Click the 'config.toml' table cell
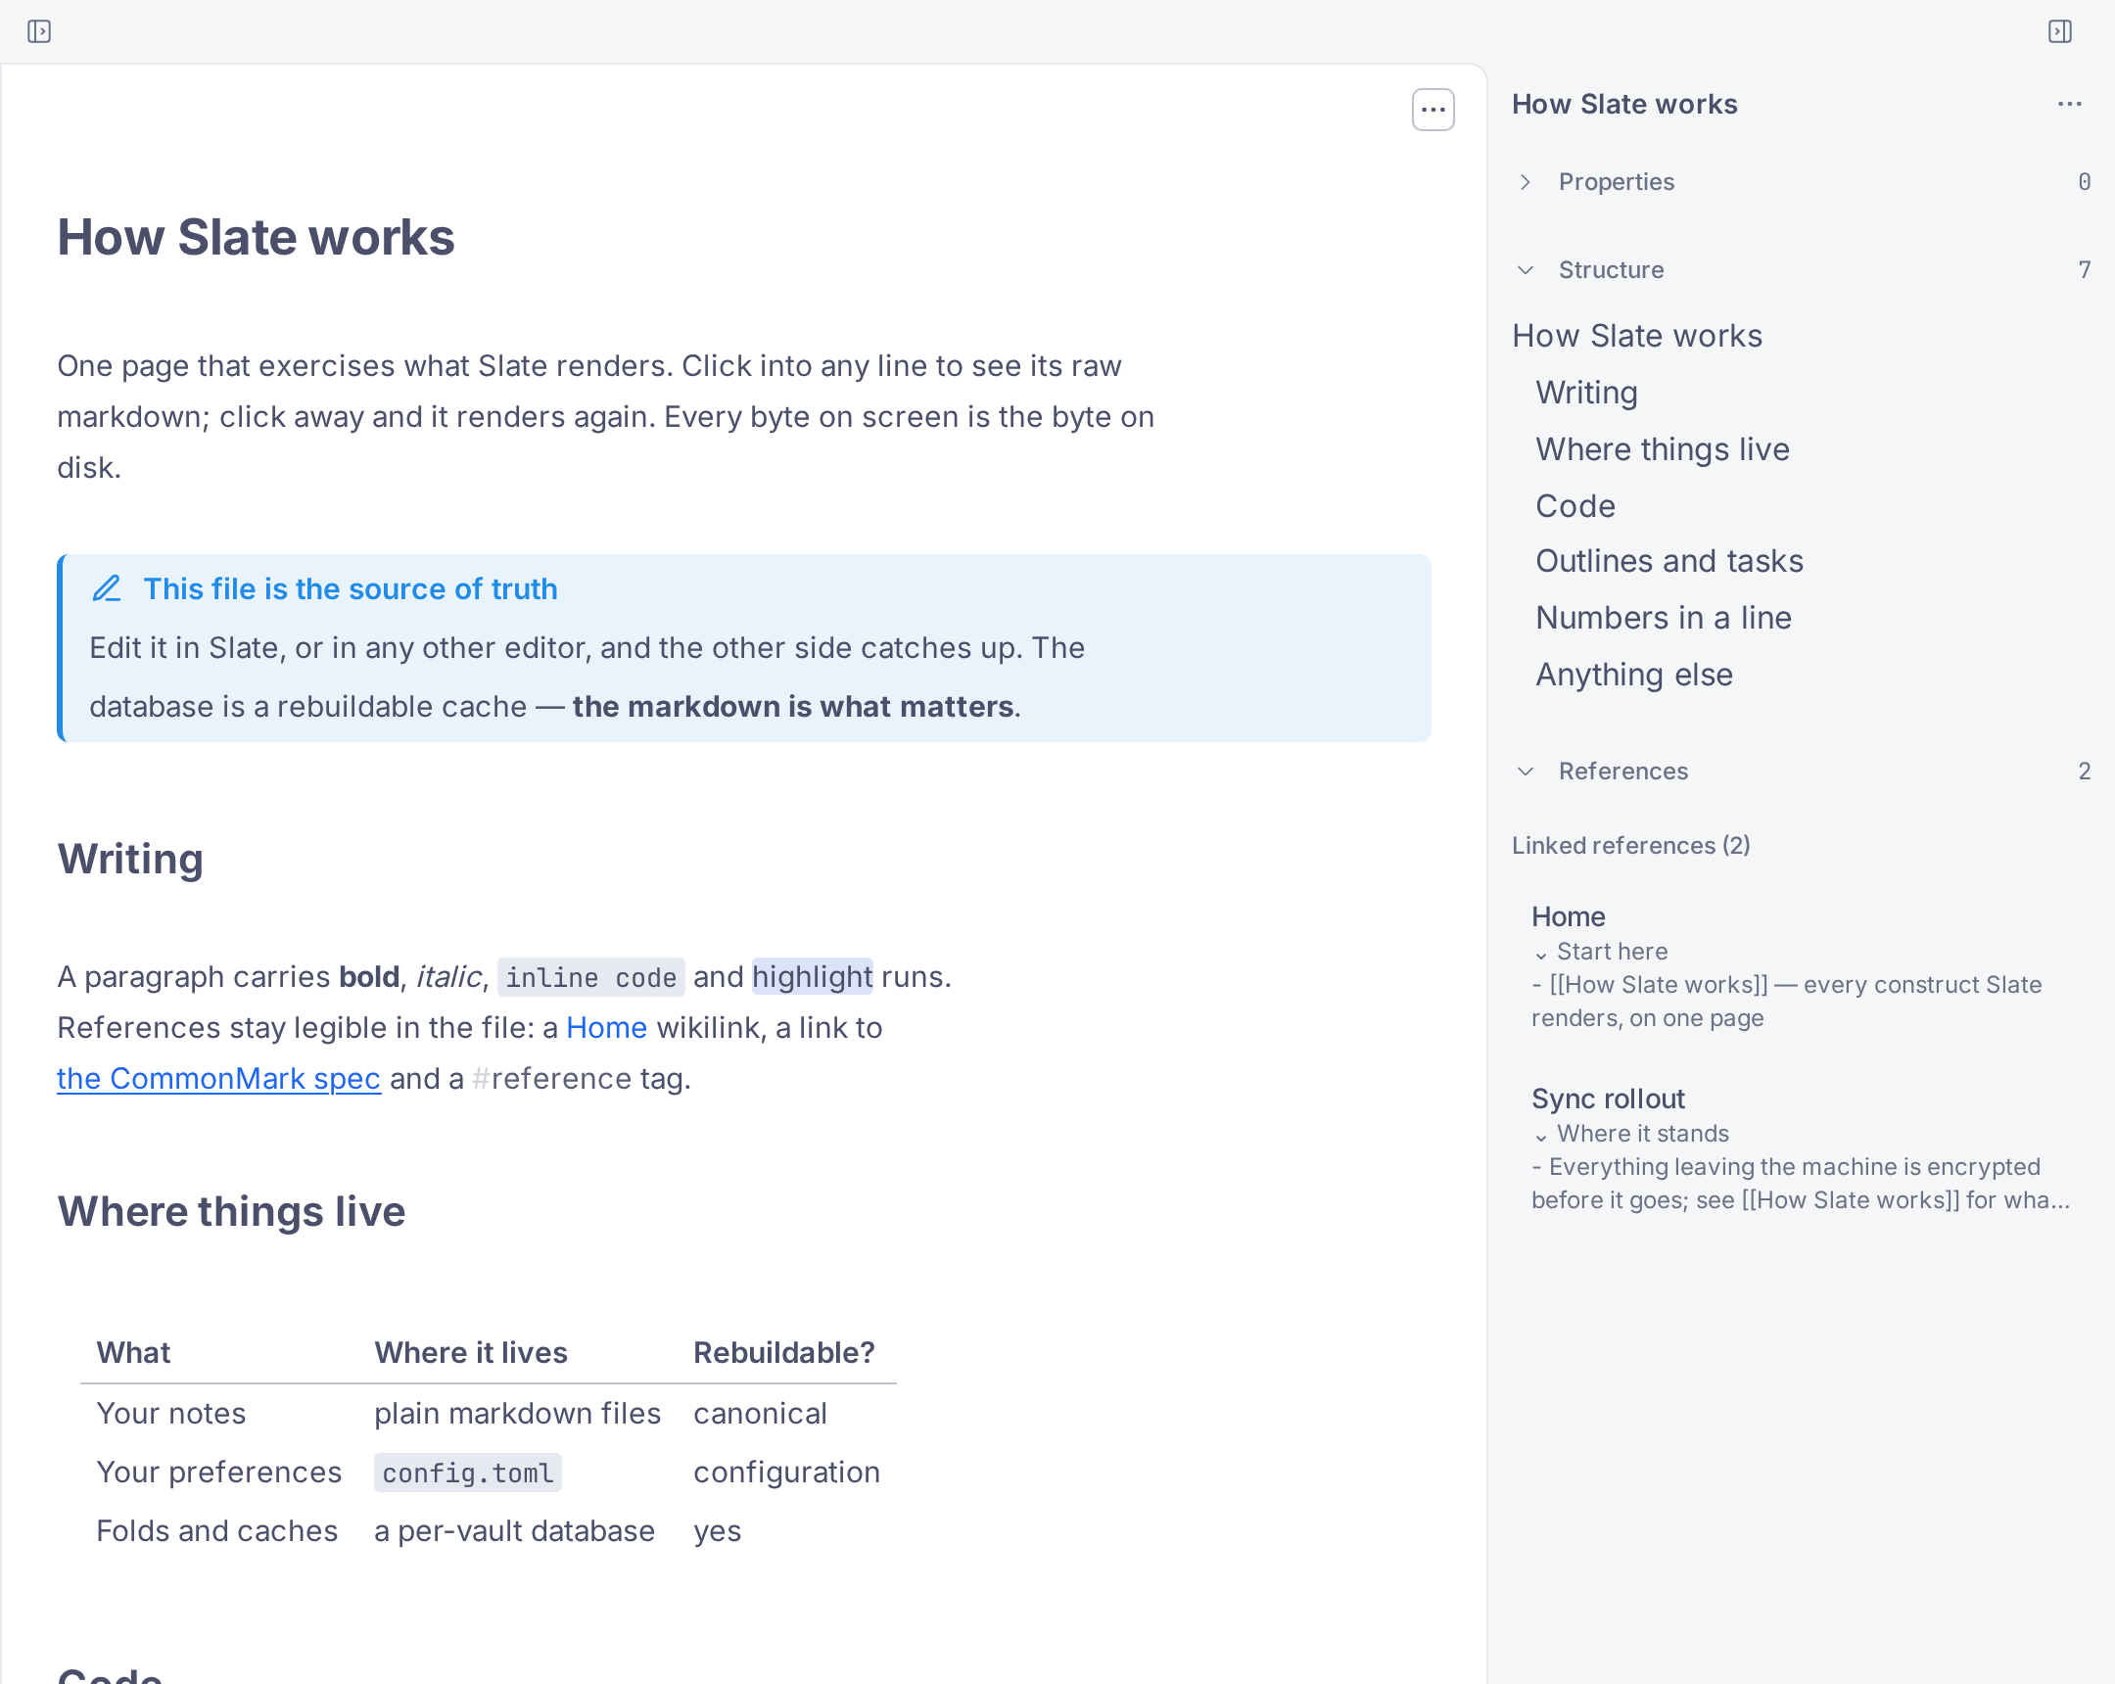Viewport: 2115px width, 1684px height. (467, 1473)
